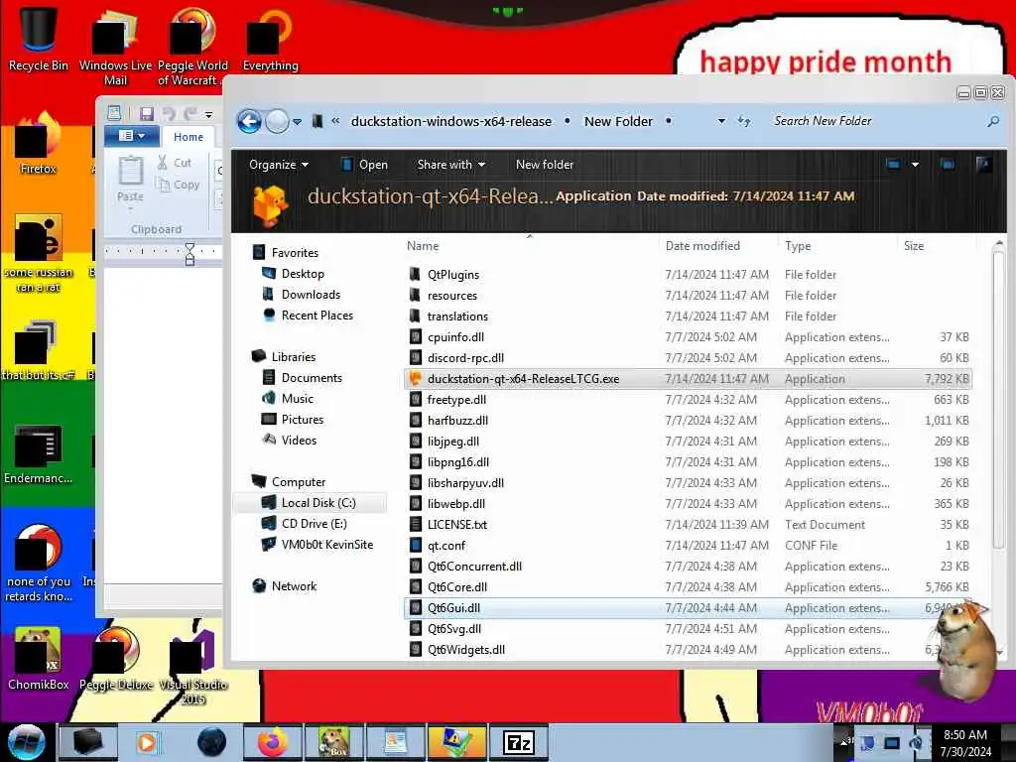Viewport: 1016px width, 762px height.
Task: Select Desktop in navigation pane
Action: 303,274
